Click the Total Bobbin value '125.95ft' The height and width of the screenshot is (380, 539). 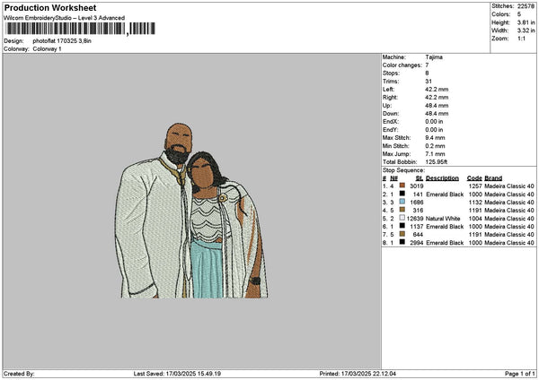pyautogui.click(x=437, y=162)
